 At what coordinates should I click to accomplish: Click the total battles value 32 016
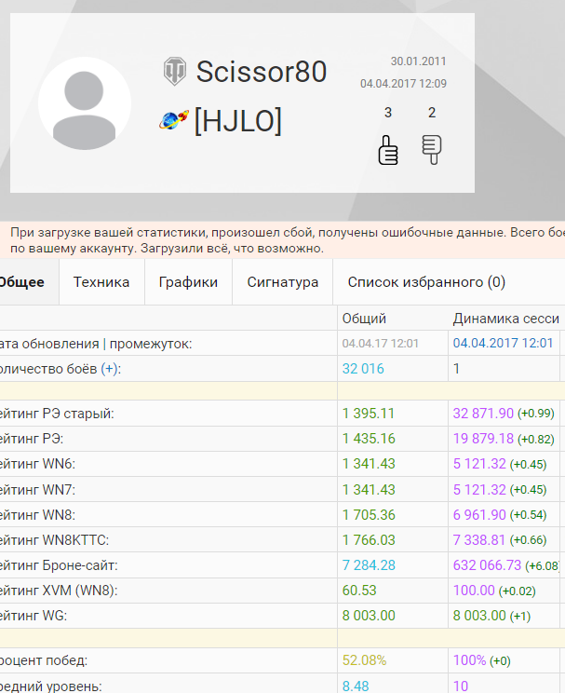tap(363, 369)
